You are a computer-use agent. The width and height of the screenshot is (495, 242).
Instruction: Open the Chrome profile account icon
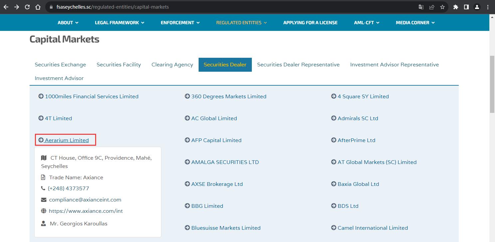click(x=477, y=7)
